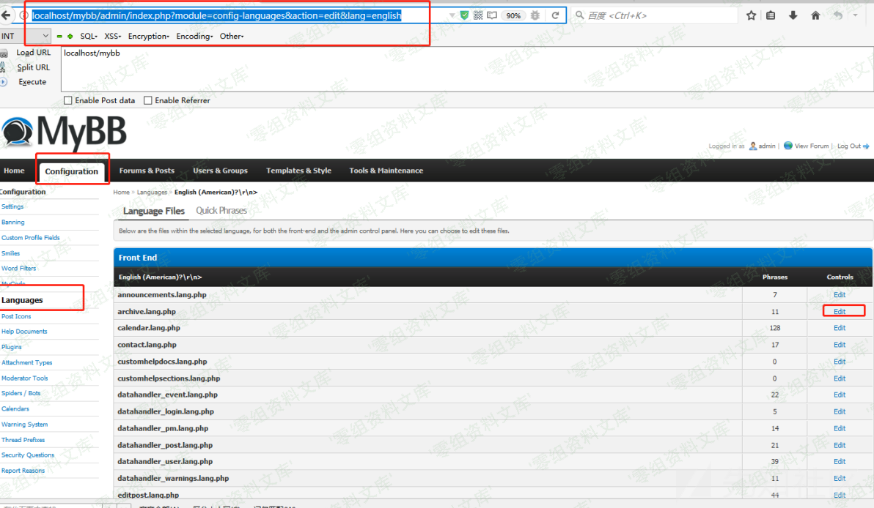Click the browser back arrow button
Viewport: 874px width, 508px height.
(x=7, y=15)
